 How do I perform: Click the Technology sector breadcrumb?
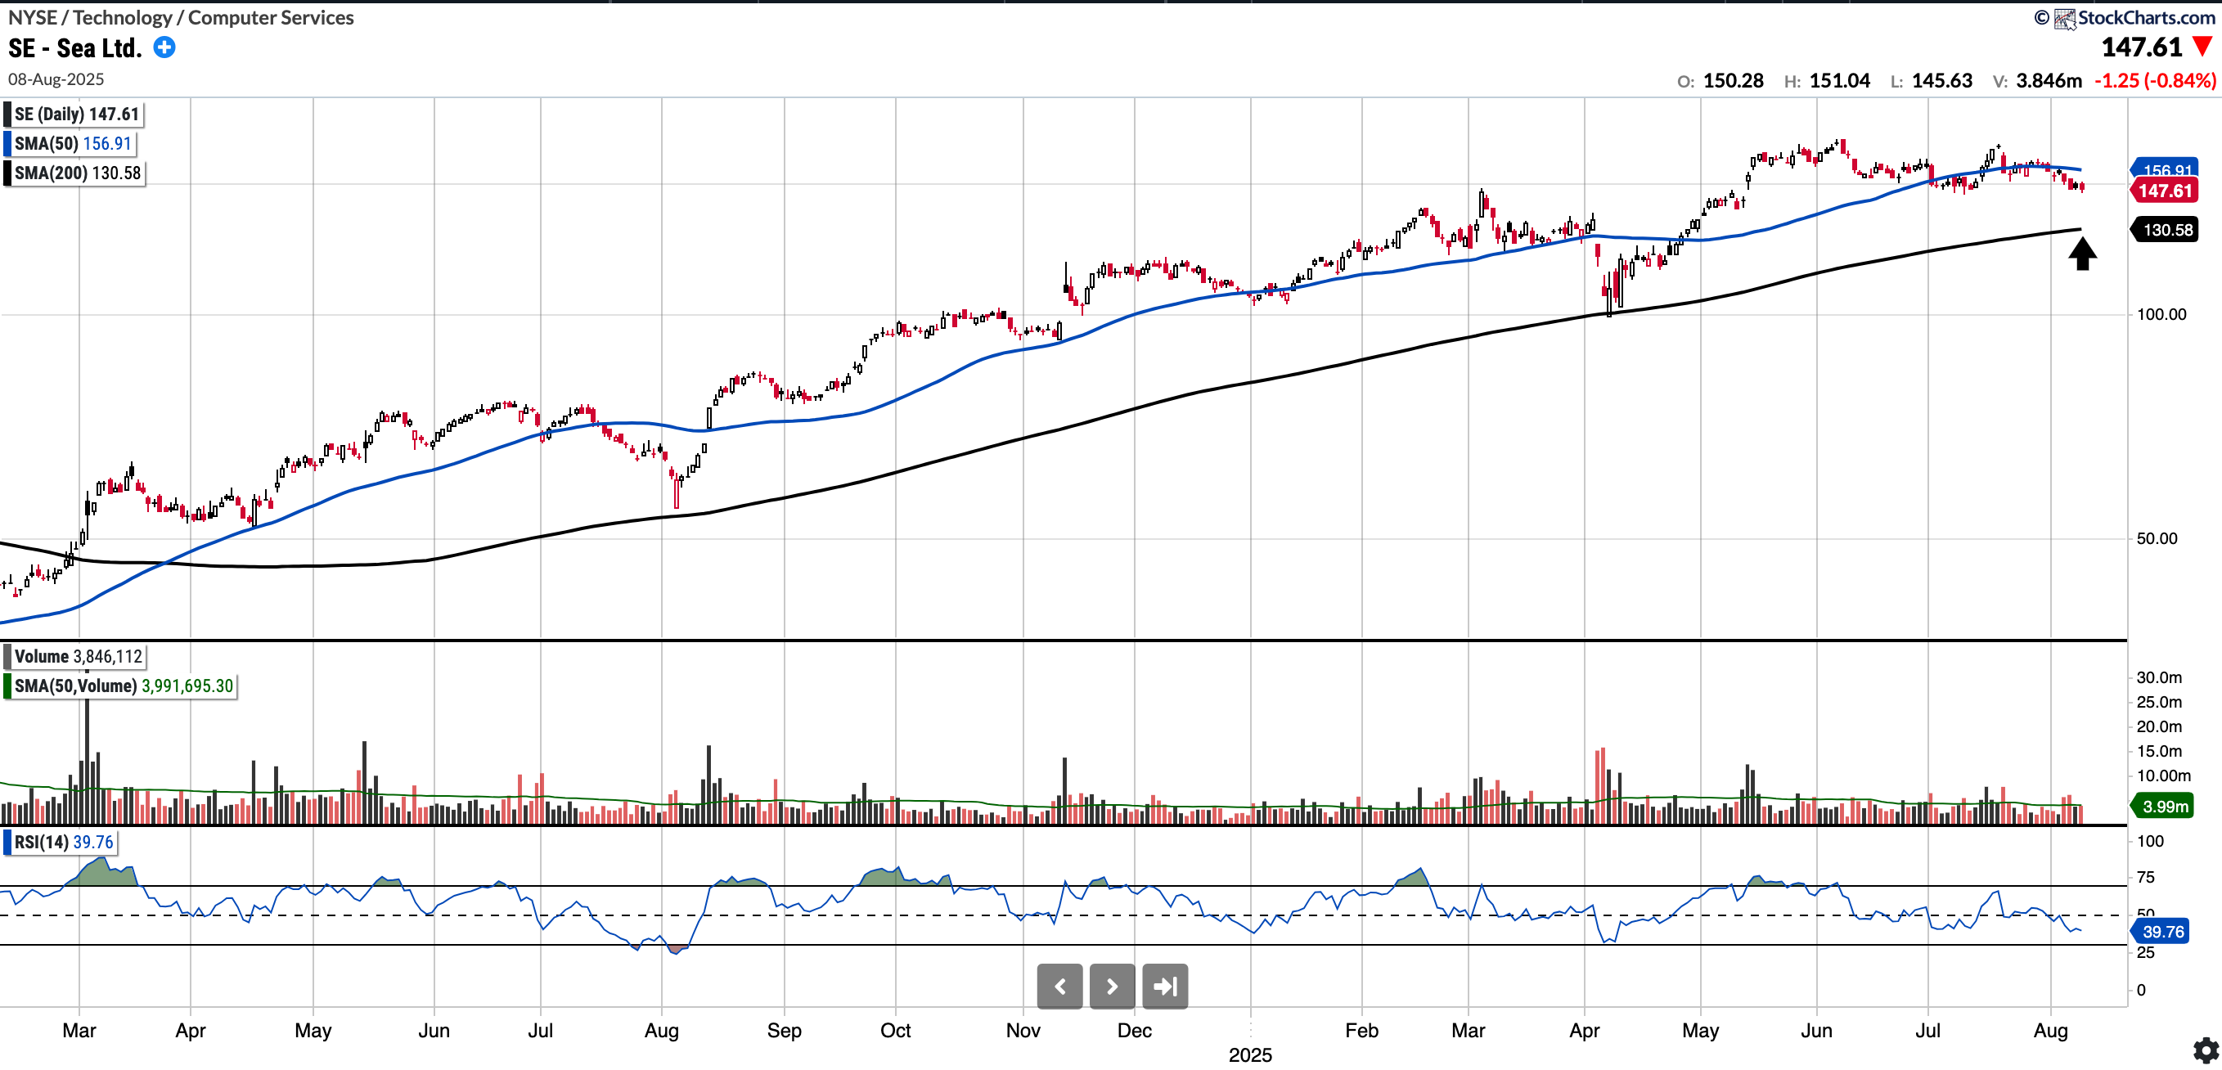pos(123,17)
